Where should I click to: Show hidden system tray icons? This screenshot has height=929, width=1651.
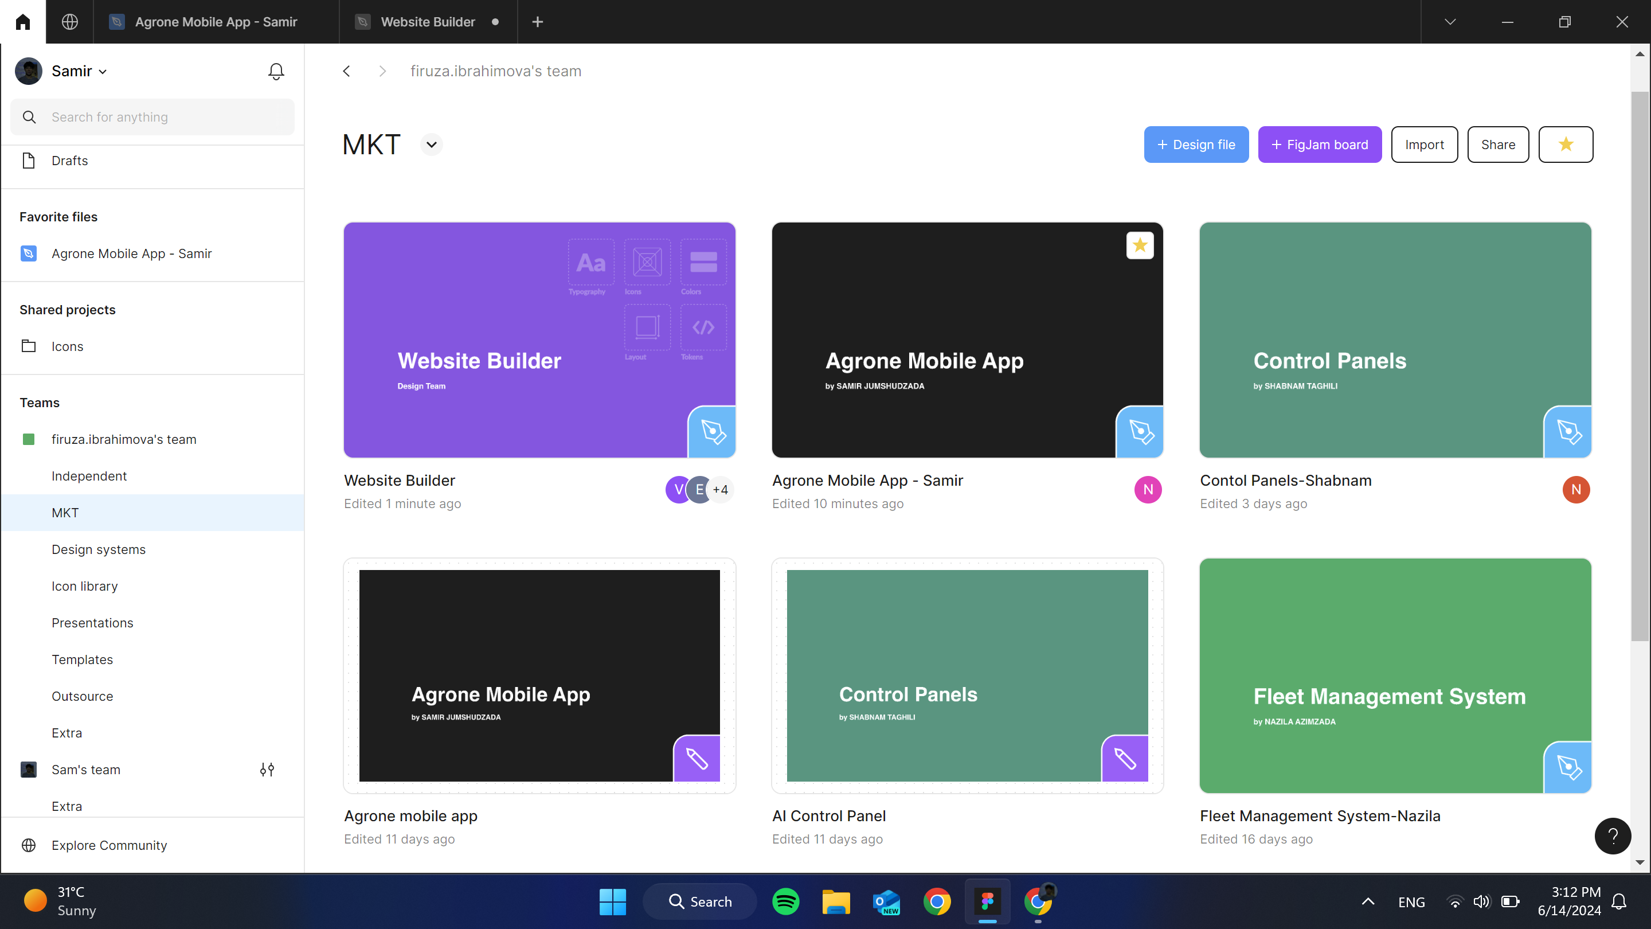click(x=1368, y=901)
